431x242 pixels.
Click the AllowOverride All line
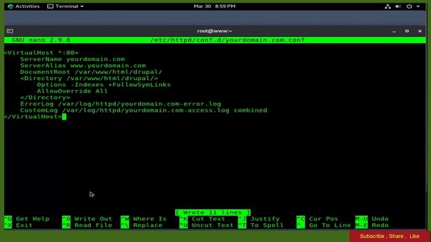coord(72,91)
